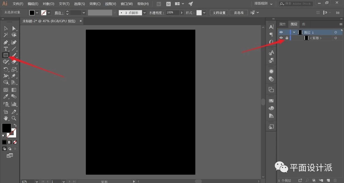This screenshot has width=344, height=183.
Task: Open the 编辑(E) menu
Action: click(33, 4)
